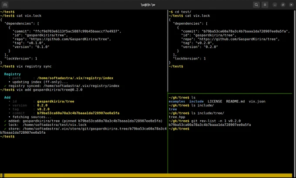Minimize the terminal window
The height and width of the screenshot is (178, 296).
coord(275,5)
